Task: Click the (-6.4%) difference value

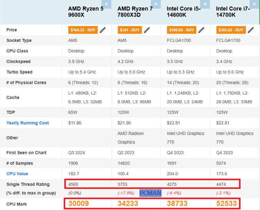Action: click(174, 193)
